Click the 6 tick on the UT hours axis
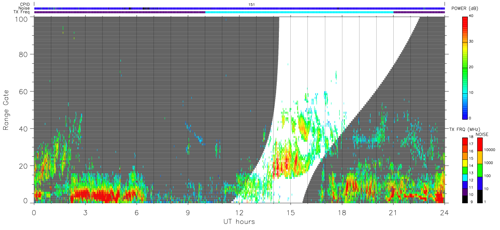The image size is (500, 230). pos(136,213)
